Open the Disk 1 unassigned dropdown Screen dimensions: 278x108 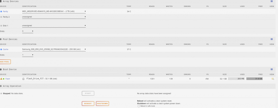(54, 26)
